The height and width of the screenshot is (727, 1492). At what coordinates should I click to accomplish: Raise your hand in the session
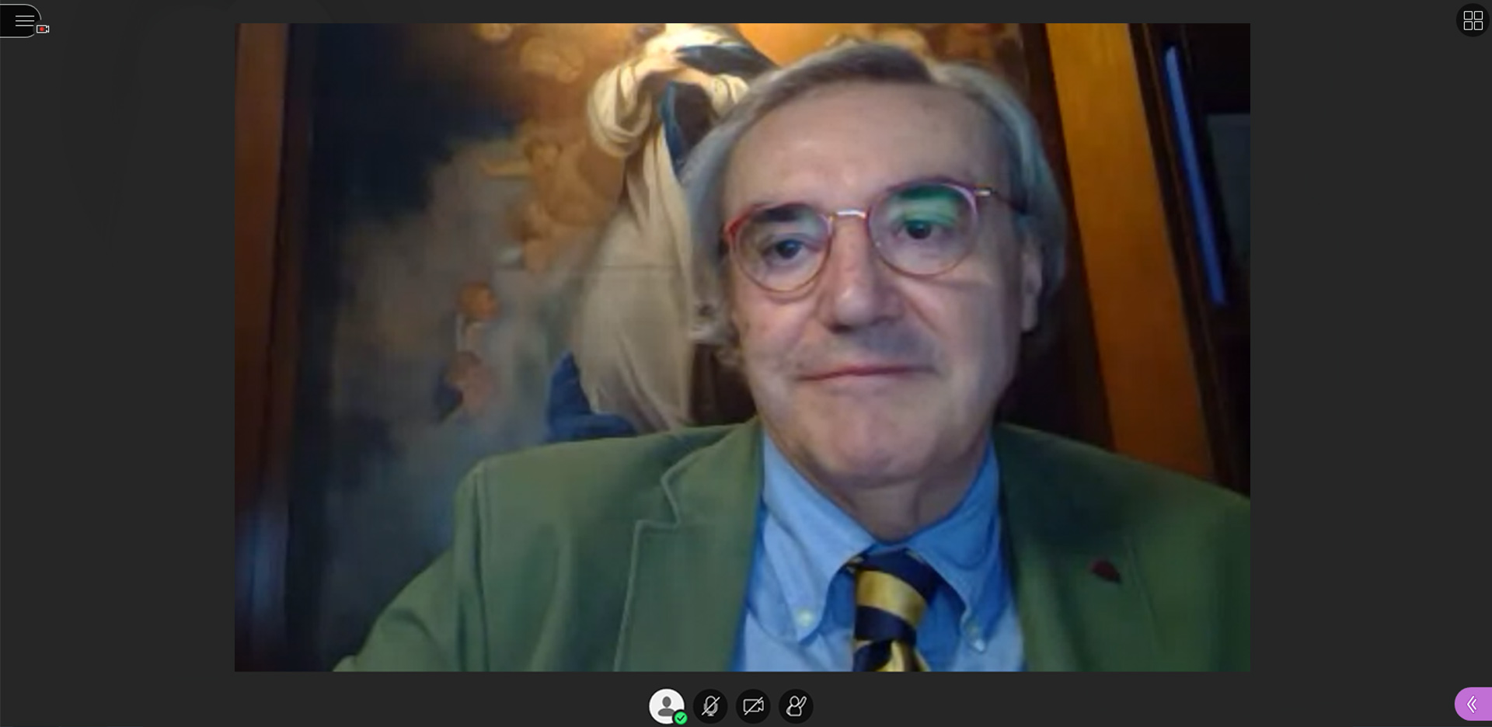[796, 706]
